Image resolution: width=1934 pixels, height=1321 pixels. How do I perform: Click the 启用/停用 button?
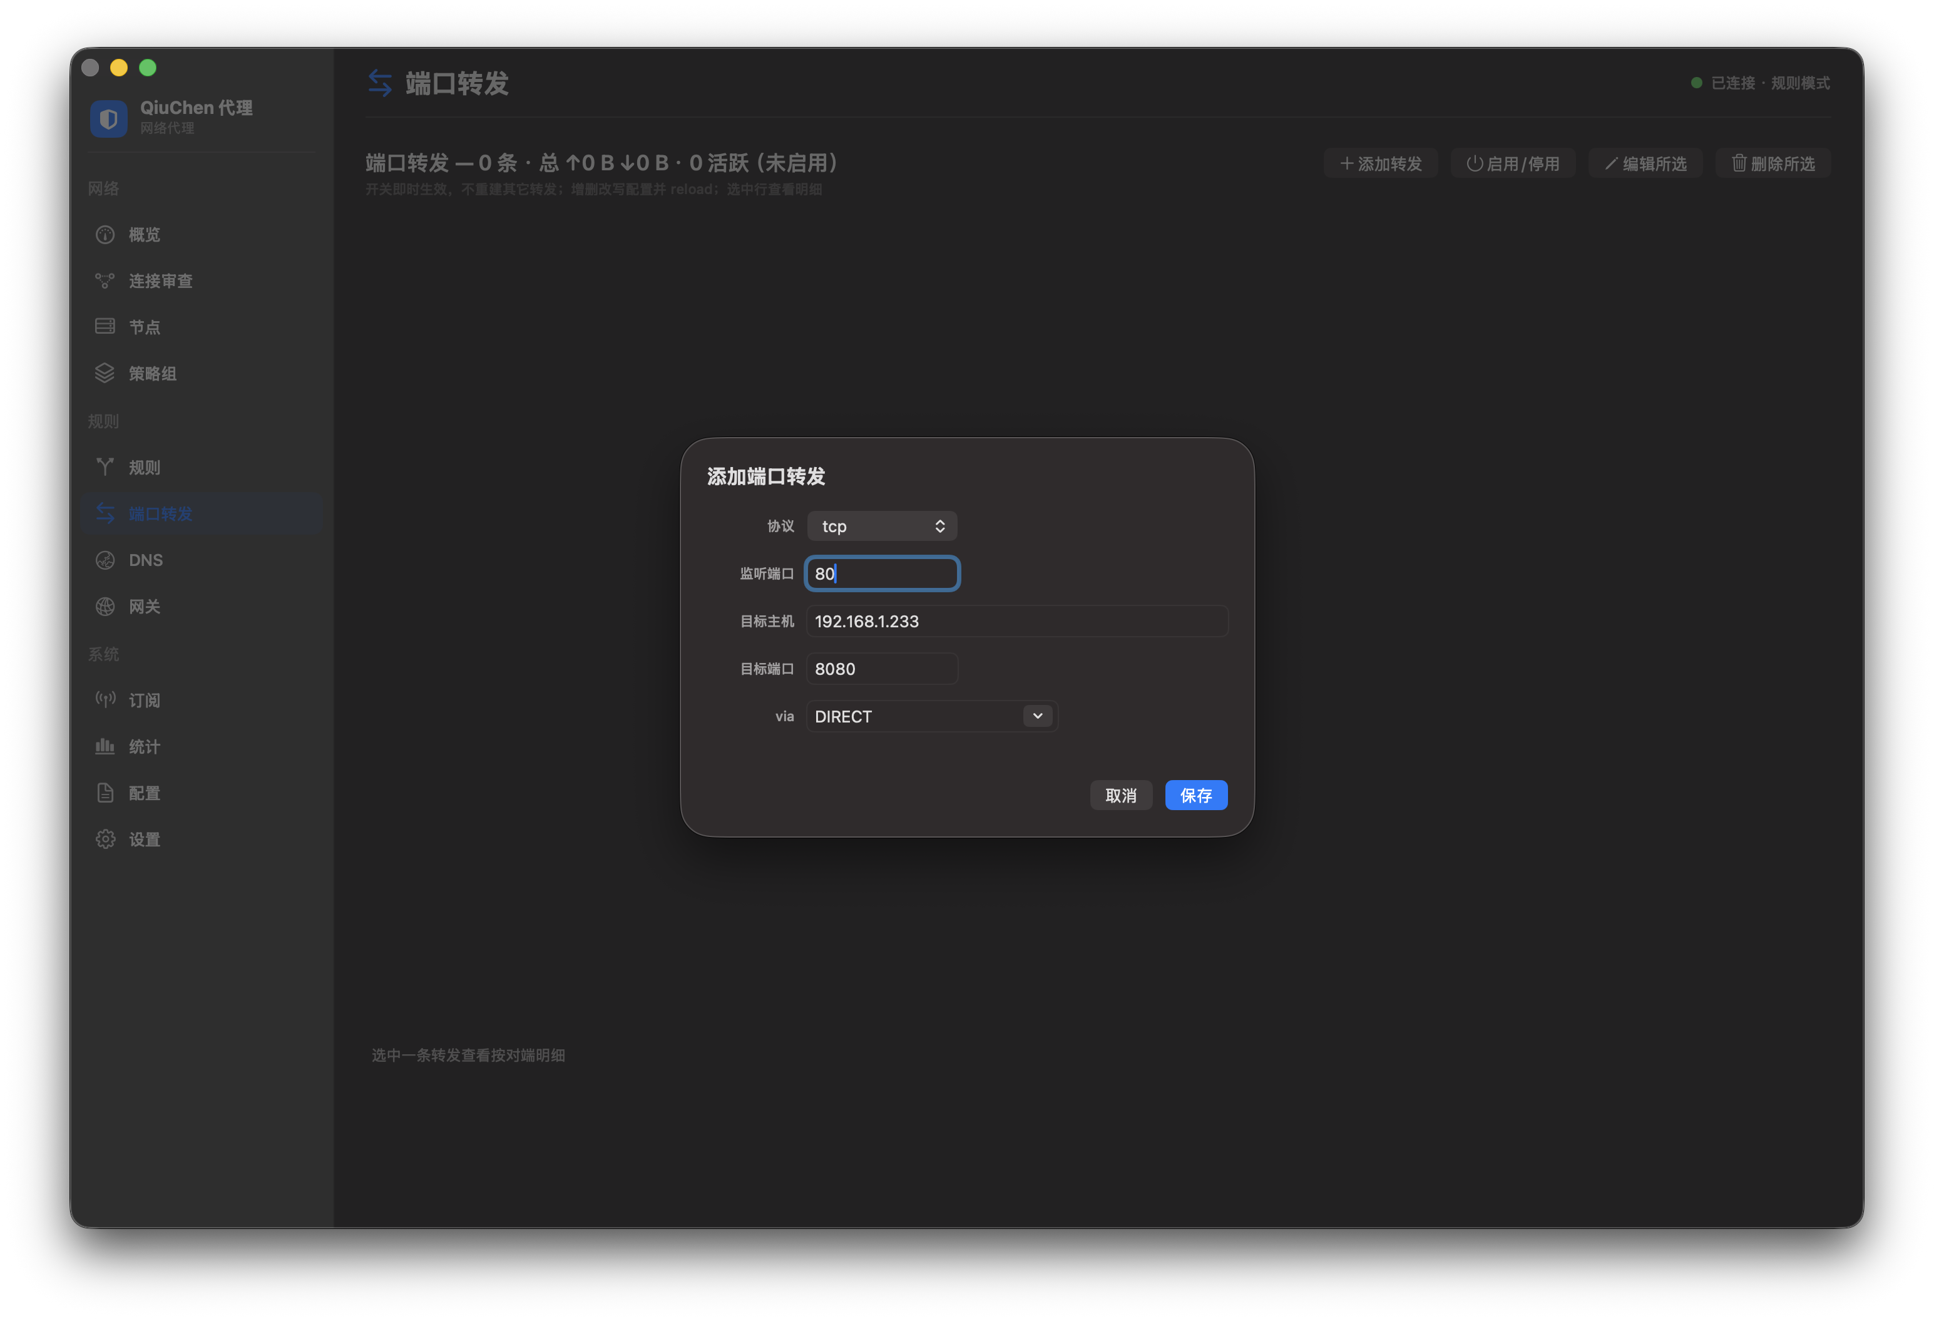coord(1513,163)
